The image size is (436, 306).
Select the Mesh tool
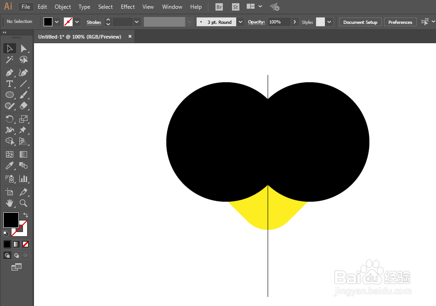[x=10, y=154]
